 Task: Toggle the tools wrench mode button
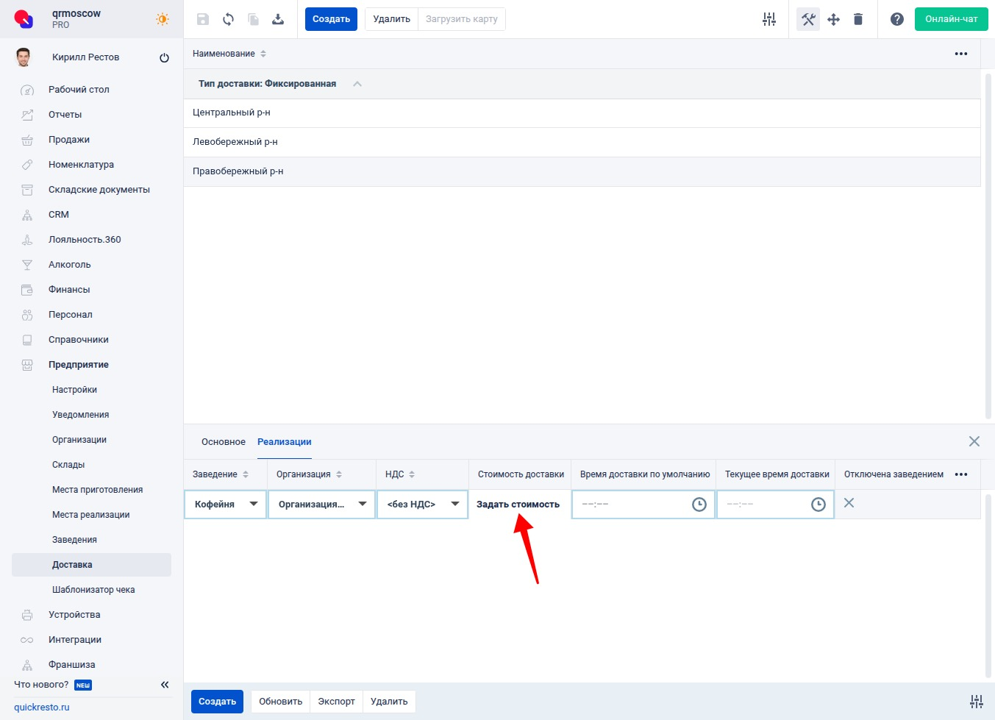pos(808,19)
